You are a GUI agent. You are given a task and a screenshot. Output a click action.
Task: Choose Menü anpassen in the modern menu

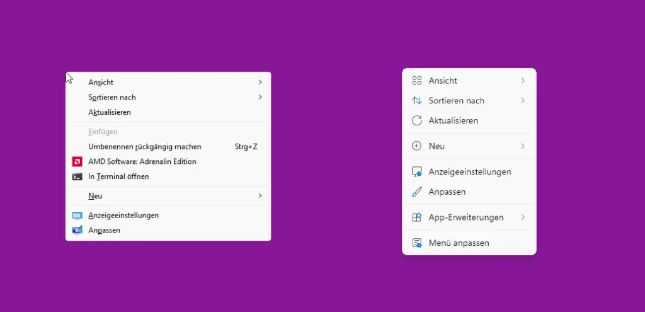coord(469,243)
